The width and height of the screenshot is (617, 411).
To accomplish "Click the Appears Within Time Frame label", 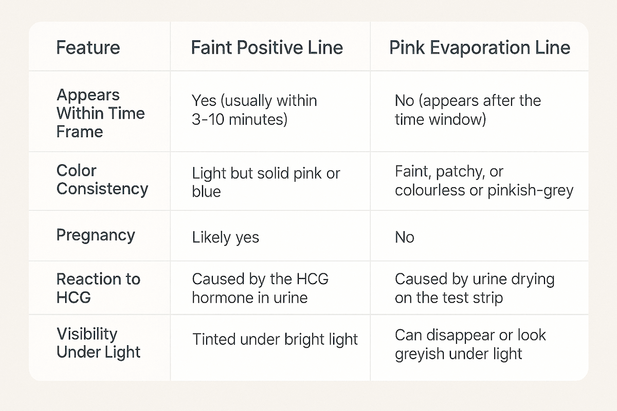I will [101, 113].
